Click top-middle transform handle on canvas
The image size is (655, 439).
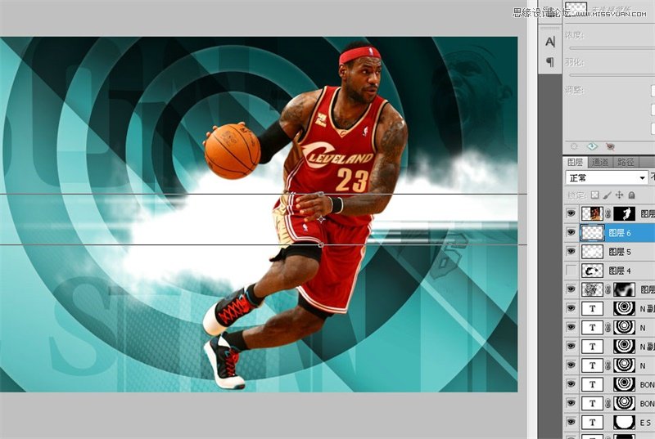321,194
